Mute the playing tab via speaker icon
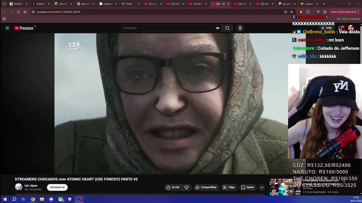This screenshot has width=362, height=203. [x=223, y=4]
